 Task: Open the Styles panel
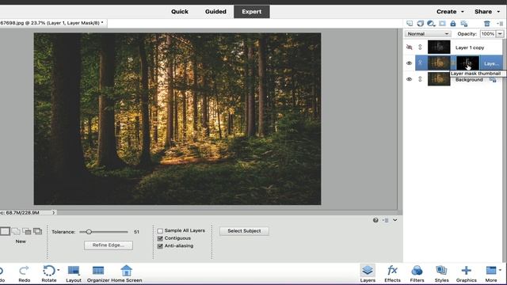coord(442,274)
